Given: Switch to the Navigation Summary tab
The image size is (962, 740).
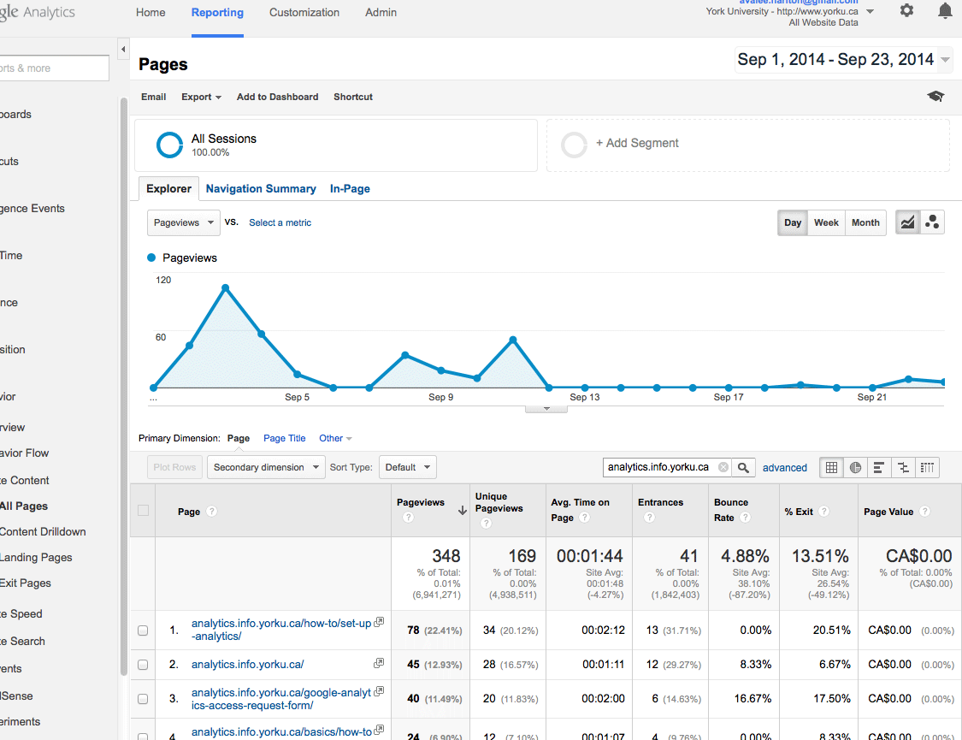Looking at the screenshot, I should click(x=261, y=189).
